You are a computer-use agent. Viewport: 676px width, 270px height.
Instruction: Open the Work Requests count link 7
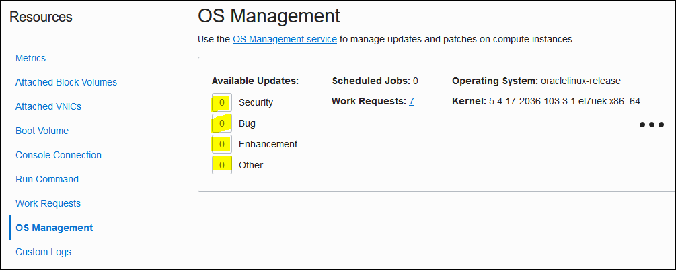click(x=412, y=102)
